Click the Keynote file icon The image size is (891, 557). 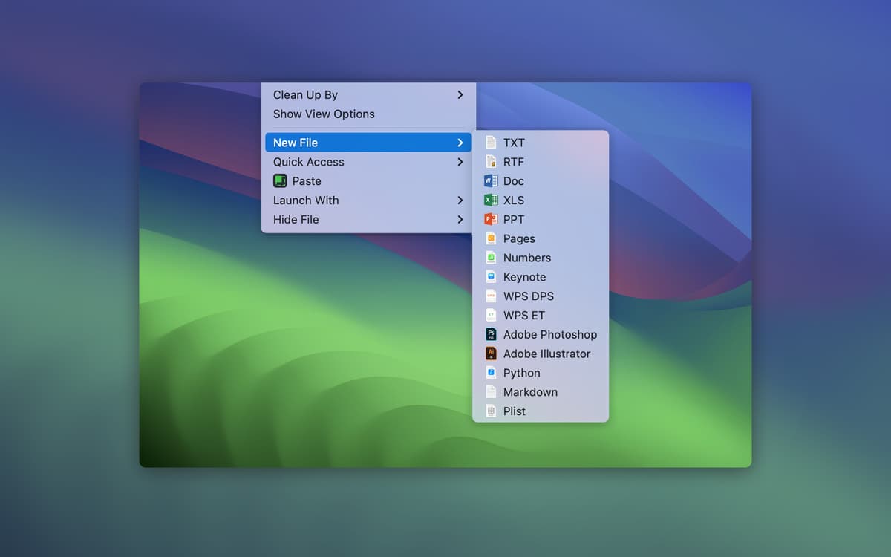(491, 277)
